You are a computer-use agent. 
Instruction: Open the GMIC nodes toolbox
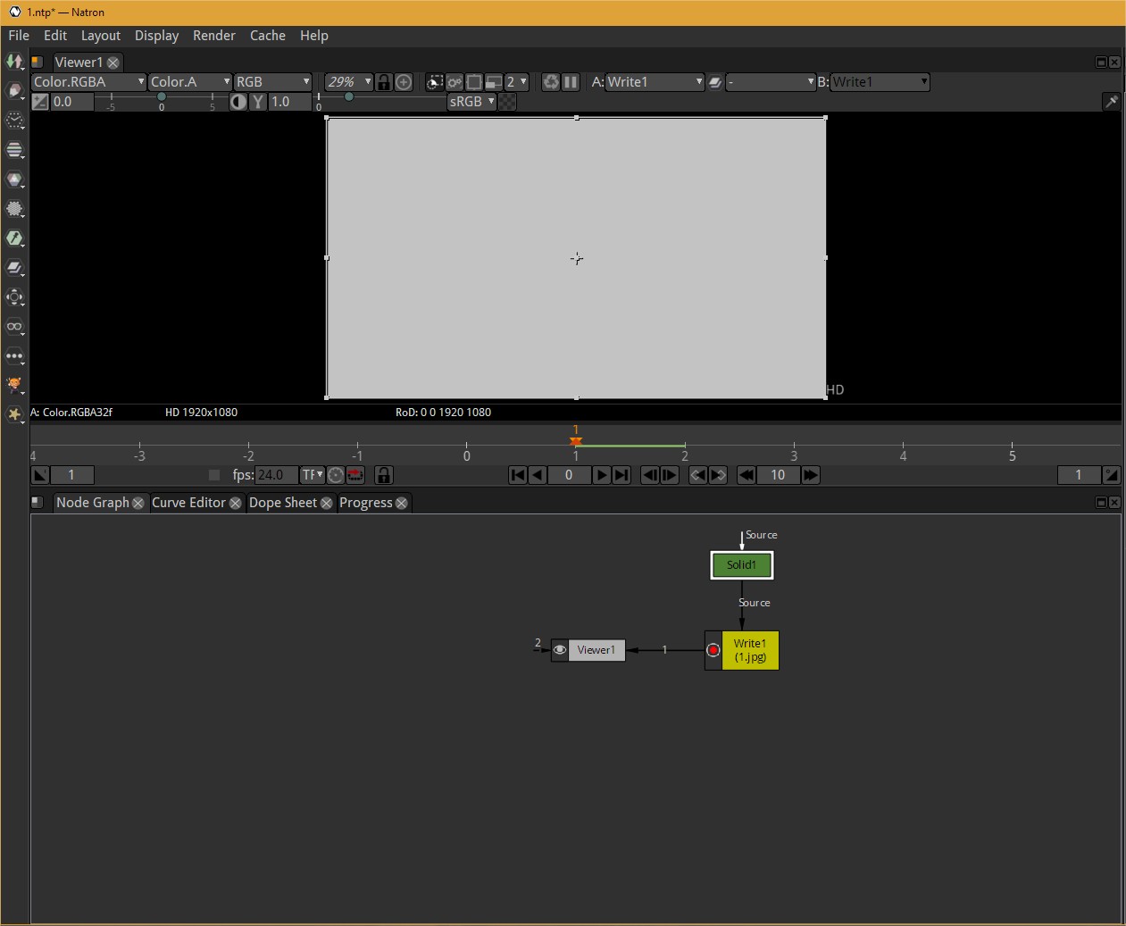coord(14,385)
